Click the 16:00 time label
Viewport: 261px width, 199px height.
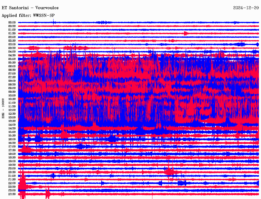click(x=12, y=139)
